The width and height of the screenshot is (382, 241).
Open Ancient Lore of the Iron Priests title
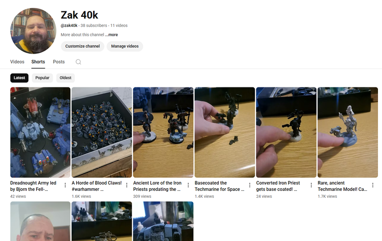tap(157, 186)
